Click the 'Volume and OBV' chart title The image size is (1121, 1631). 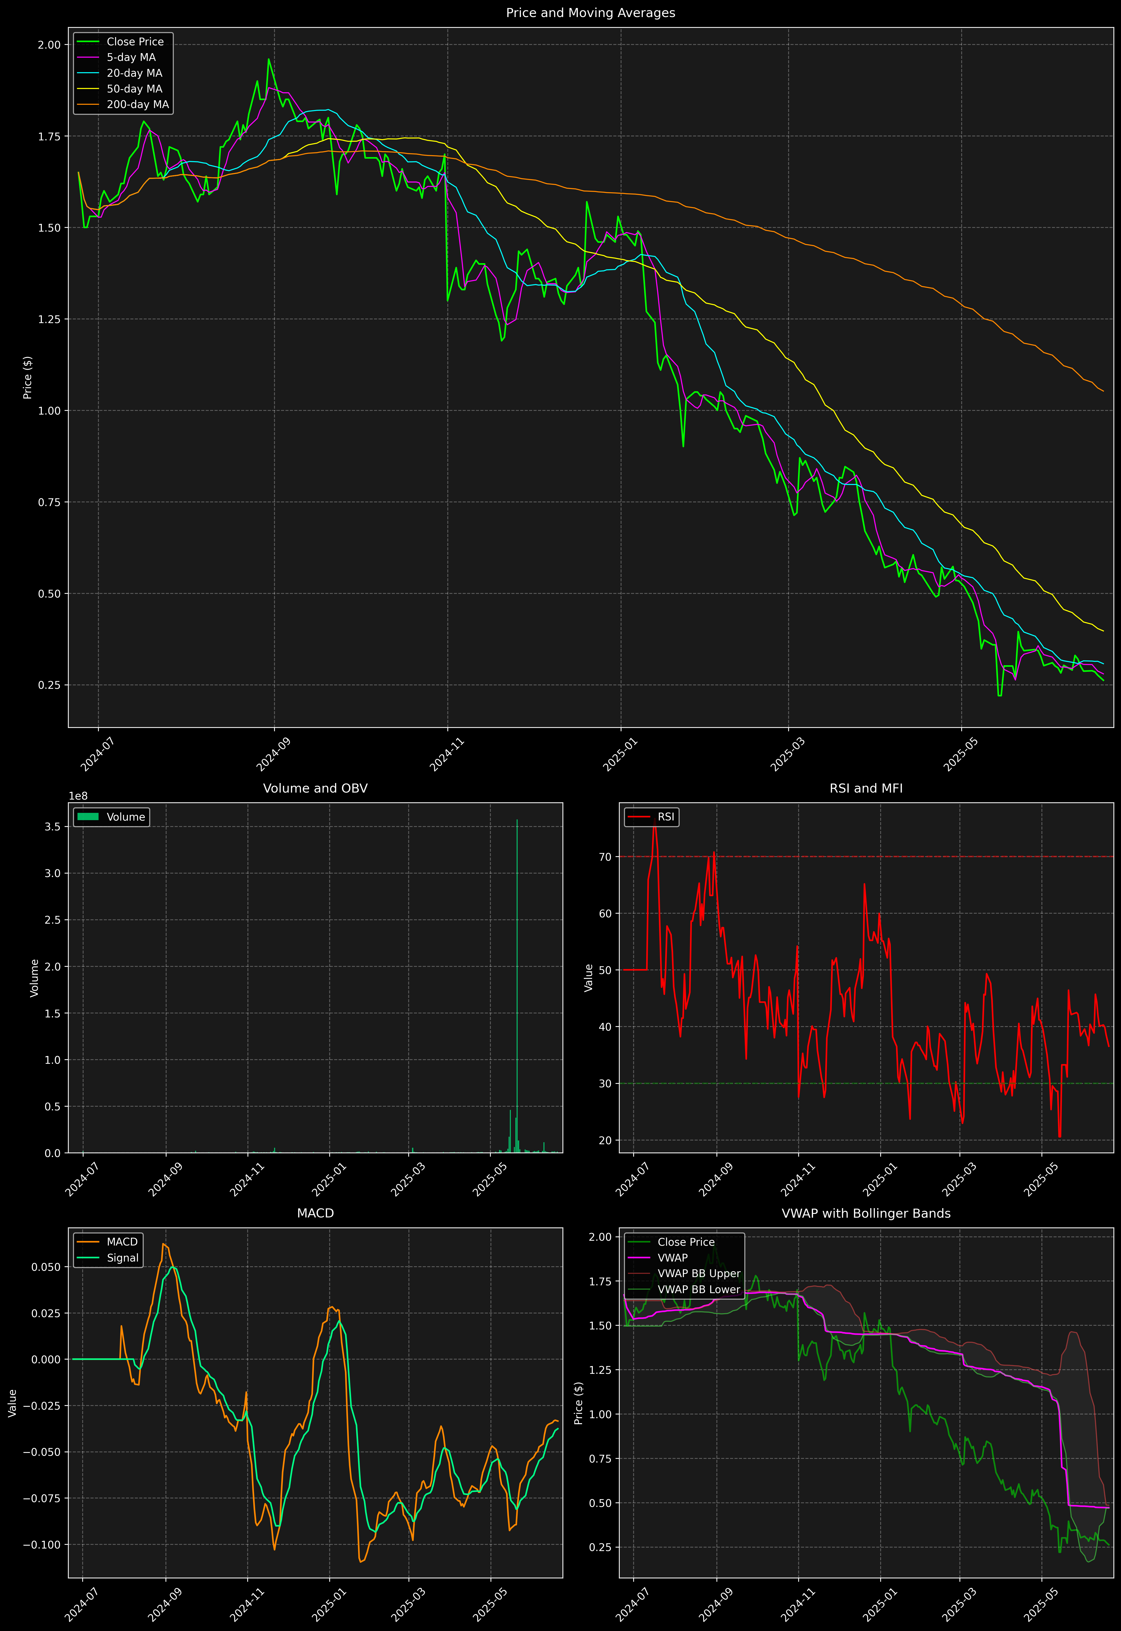[315, 788]
